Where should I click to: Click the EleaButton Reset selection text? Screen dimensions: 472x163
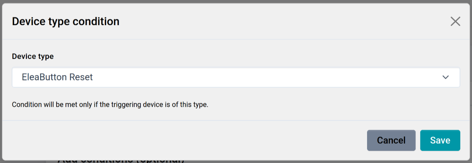(57, 77)
